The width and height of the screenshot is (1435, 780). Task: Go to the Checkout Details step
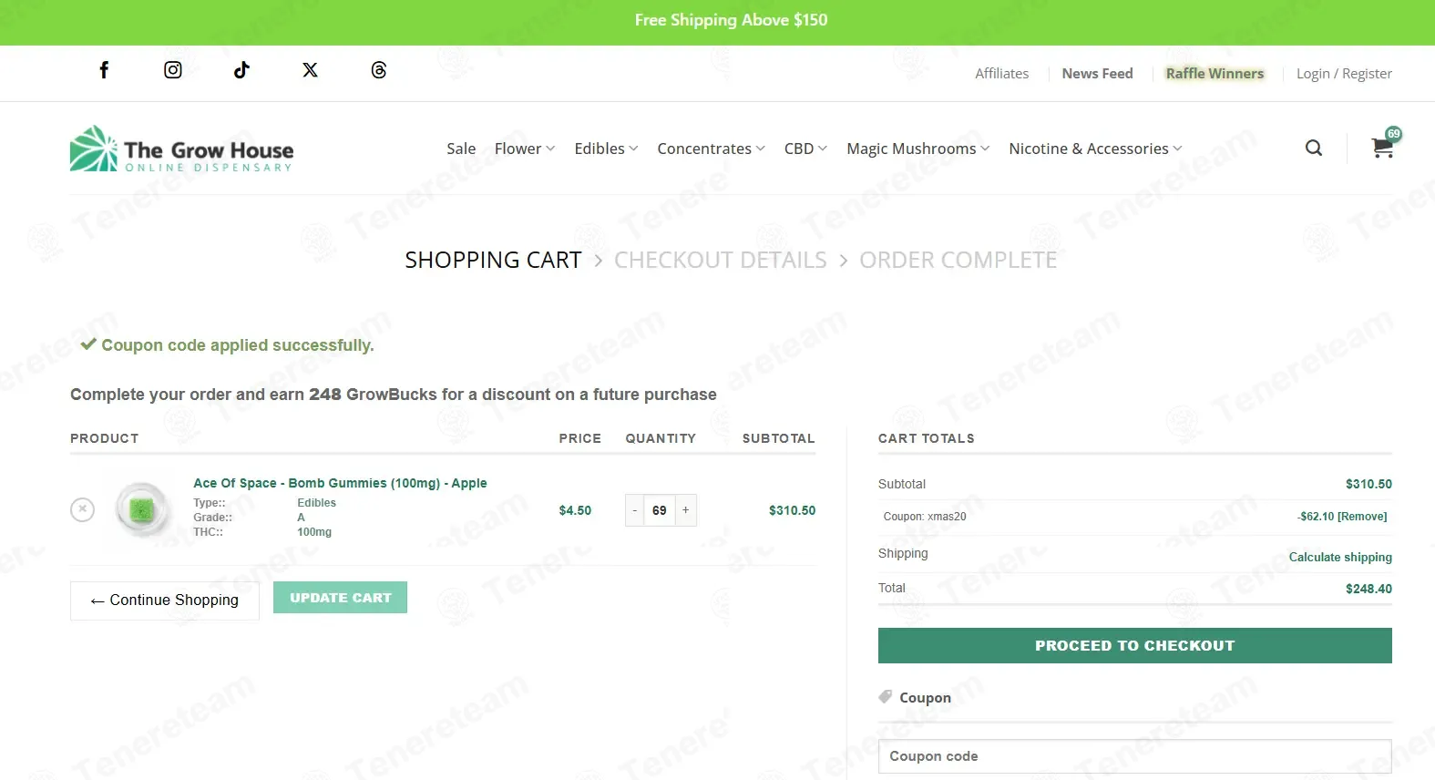tap(721, 261)
